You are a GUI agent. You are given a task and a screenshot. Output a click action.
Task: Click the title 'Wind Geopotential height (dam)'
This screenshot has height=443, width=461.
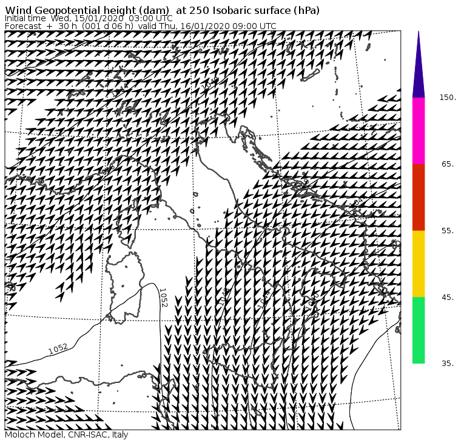pos(87,10)
